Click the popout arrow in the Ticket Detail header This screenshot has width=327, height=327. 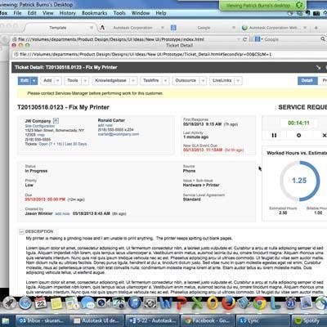tap(318, 67)
